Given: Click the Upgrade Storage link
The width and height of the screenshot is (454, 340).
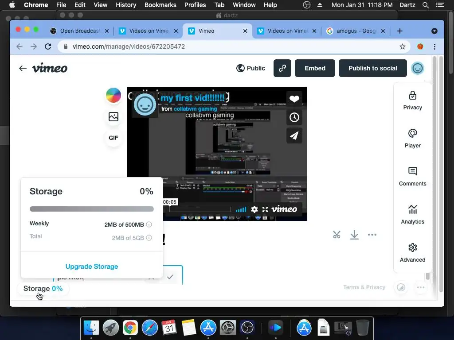Looking at the screenshot, I should (92, 266).
